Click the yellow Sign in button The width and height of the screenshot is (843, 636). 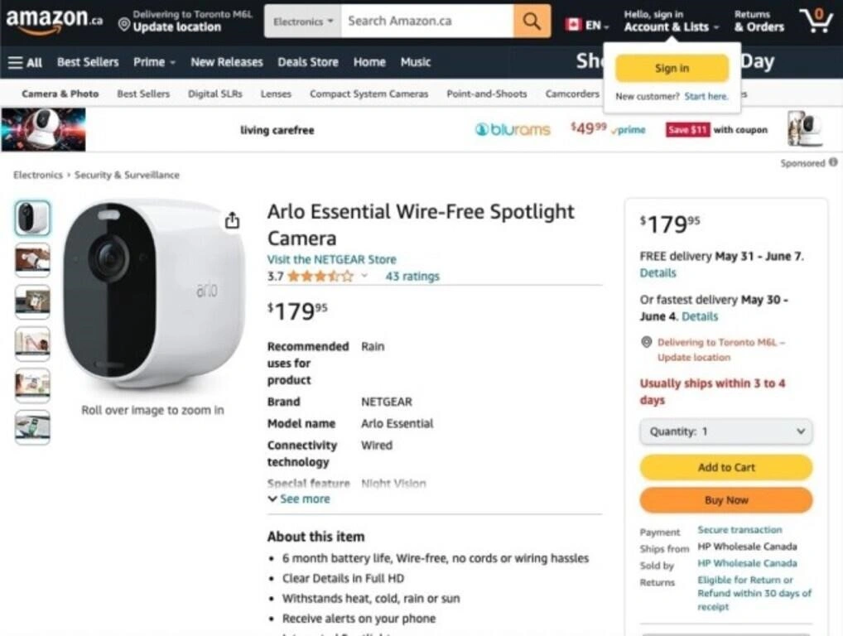click(x=672, y=69)
